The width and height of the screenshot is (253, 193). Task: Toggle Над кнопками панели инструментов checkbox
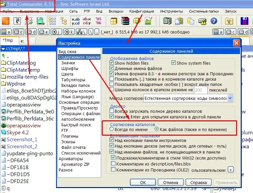[111, 140]
